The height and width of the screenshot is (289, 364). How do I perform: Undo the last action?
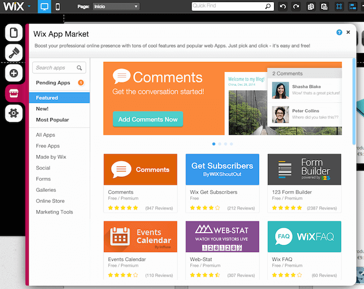pyautogui.click(x=283, y=7)
